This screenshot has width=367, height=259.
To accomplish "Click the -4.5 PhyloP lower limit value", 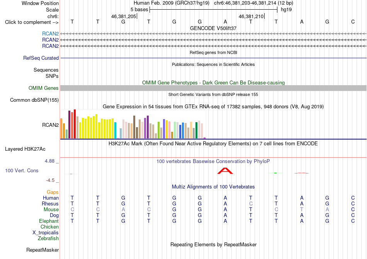I will [50, 180].
